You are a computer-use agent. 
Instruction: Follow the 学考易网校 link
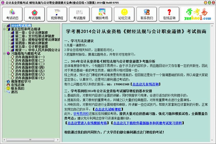pyautogui.click(x=81, y=114)
